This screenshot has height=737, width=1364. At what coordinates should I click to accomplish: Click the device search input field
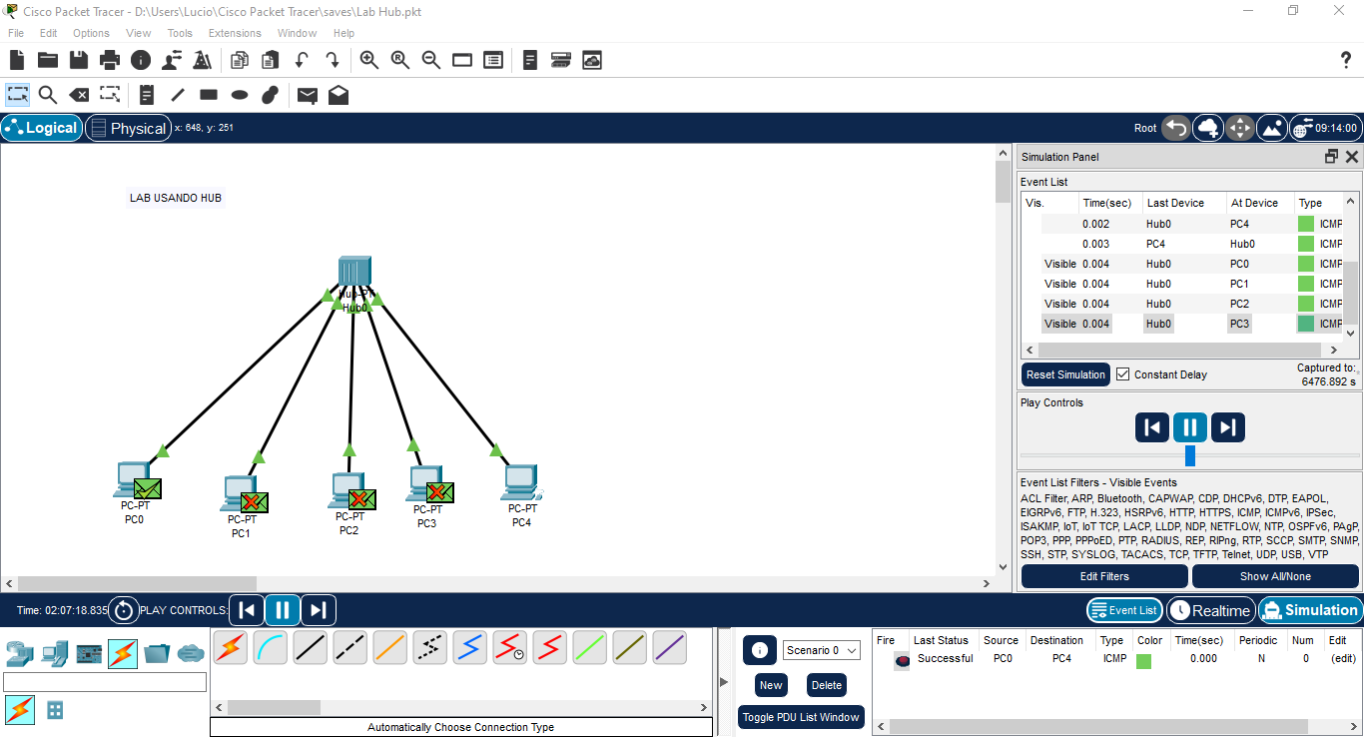pos(105,682)
